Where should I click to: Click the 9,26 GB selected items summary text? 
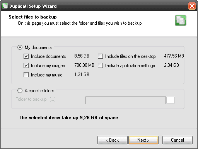tap(68, 118)
